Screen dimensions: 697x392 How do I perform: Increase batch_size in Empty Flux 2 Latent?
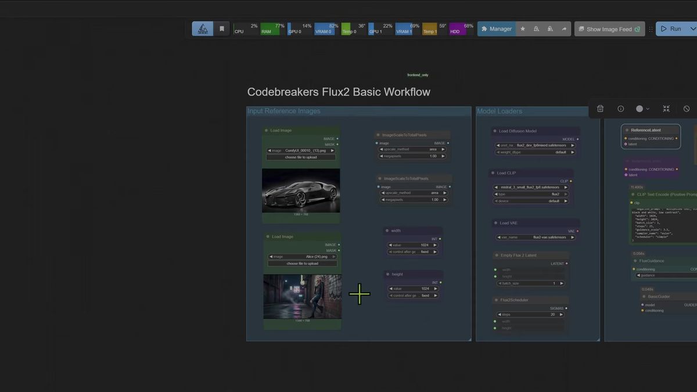coord(561,283)
